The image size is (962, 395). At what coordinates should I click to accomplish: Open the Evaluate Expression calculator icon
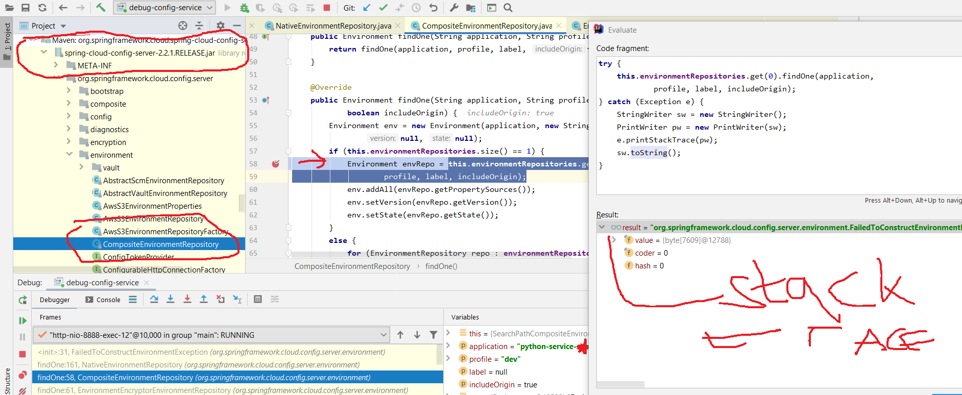pos(258,299)
